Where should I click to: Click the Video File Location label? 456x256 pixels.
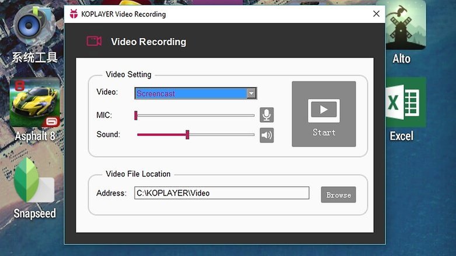[x=138, y=174]
